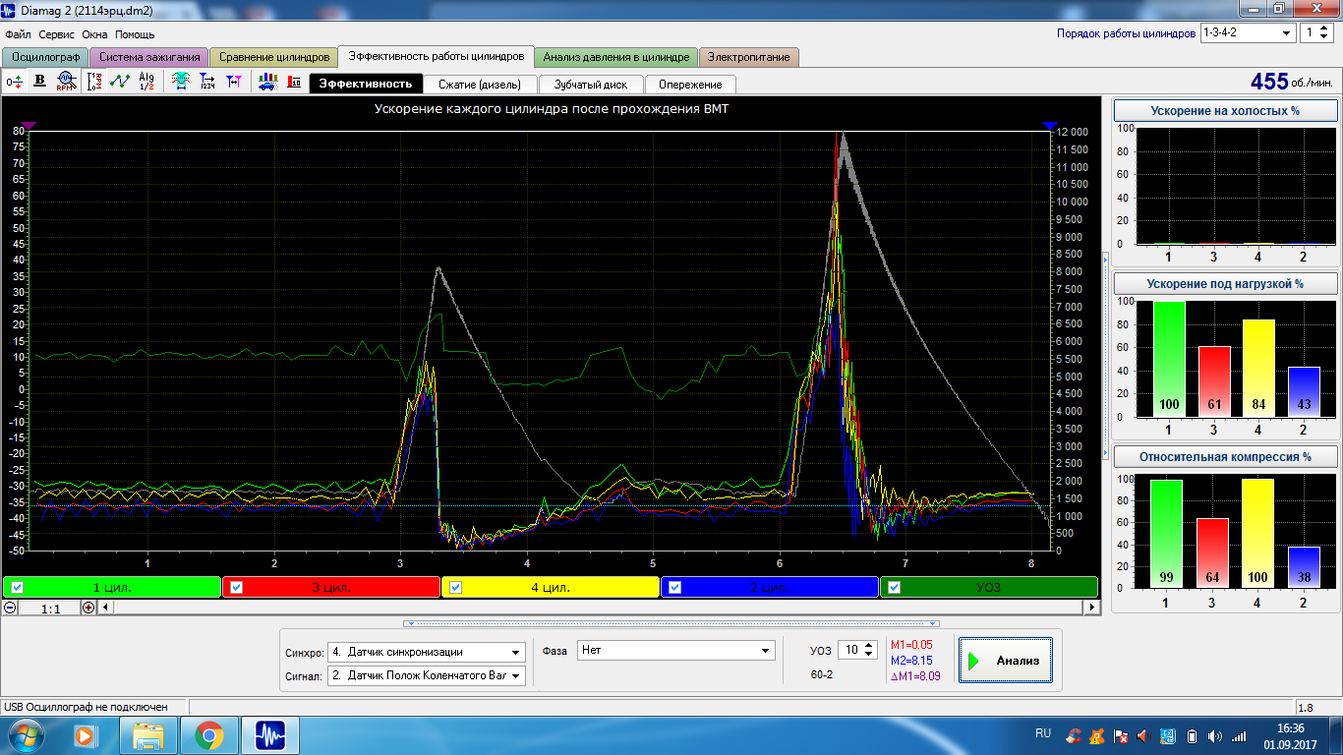
Task: Click the bold B toolbar icon
Action: pos(40,82)
